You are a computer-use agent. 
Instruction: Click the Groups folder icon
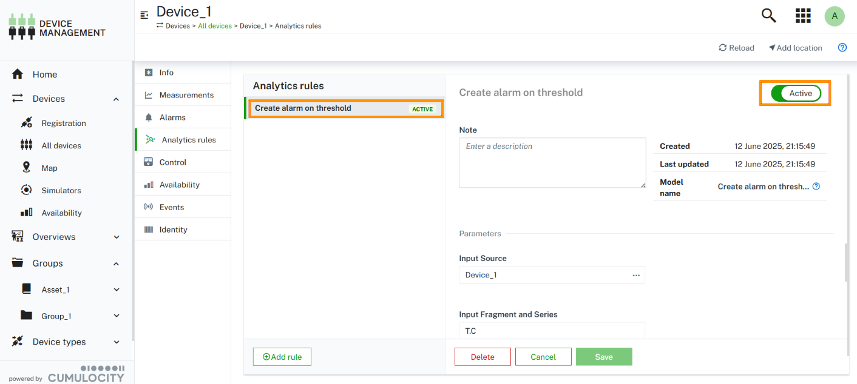pyautogui.click(x=18, y=263)
